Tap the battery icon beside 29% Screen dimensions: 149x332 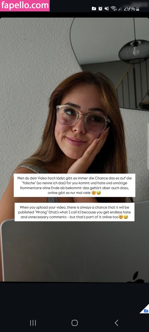(x=138, y=9)
